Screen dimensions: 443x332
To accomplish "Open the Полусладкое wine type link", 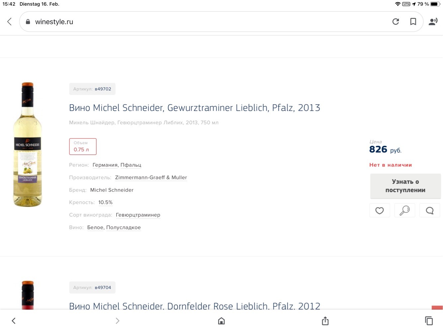I will pos(124,227).
